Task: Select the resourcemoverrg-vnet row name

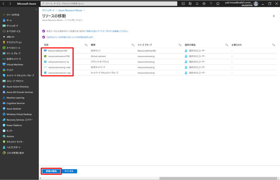Action: (x=59, y=67)
